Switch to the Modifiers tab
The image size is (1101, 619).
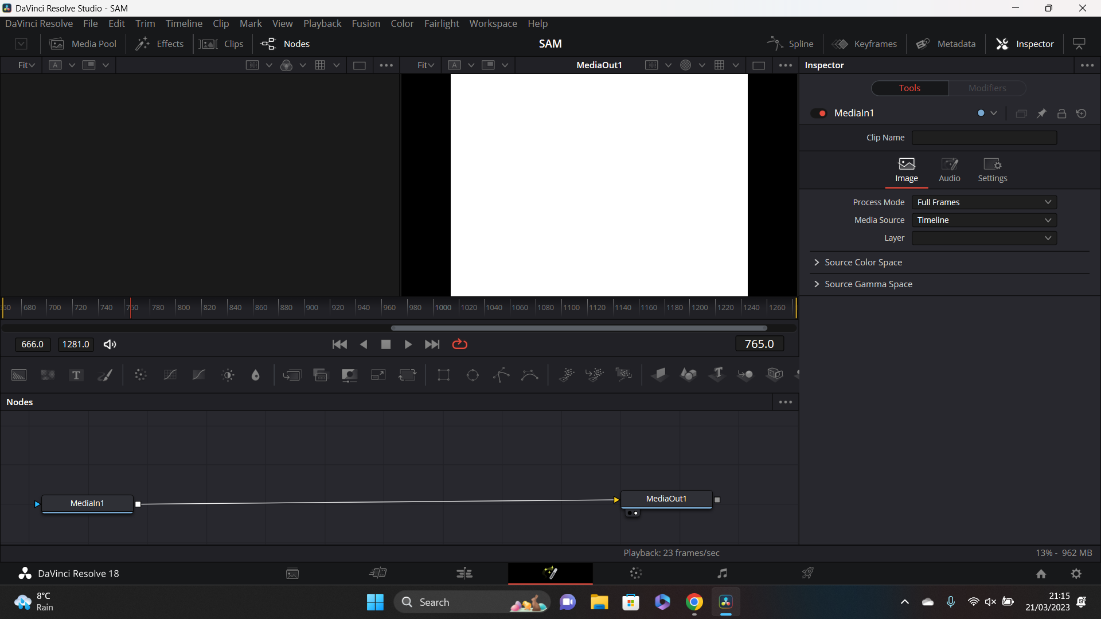(987, 88)
